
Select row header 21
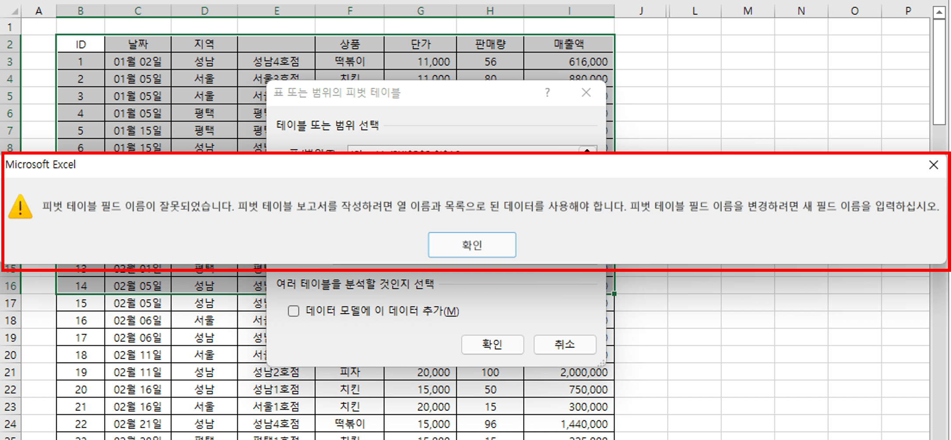(x=10, y=371)
